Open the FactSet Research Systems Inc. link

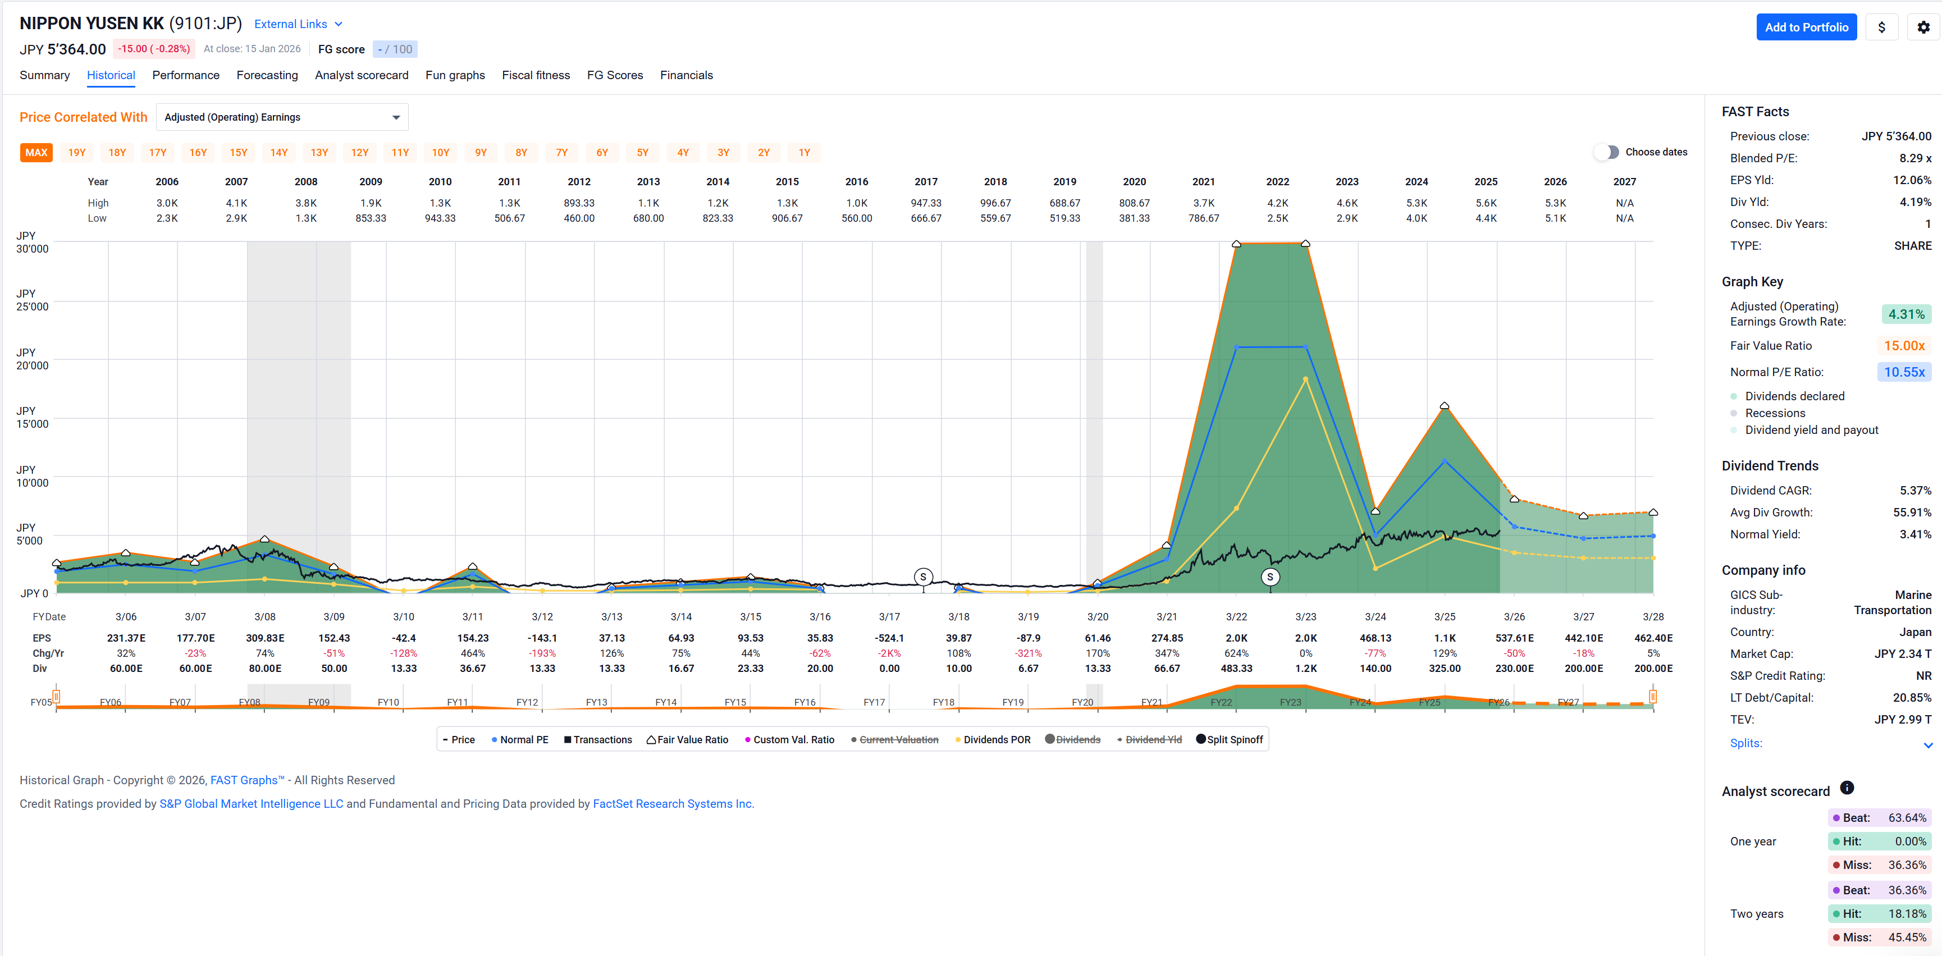[x=673, y=804]
